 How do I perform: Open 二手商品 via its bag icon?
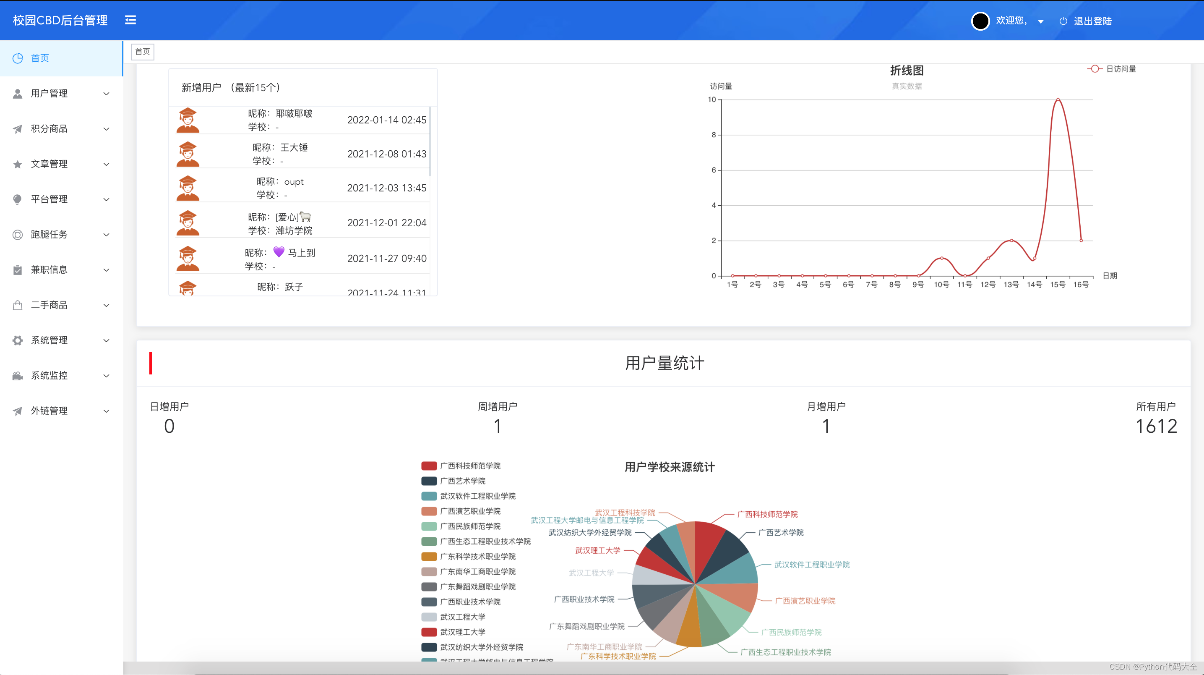17,305
